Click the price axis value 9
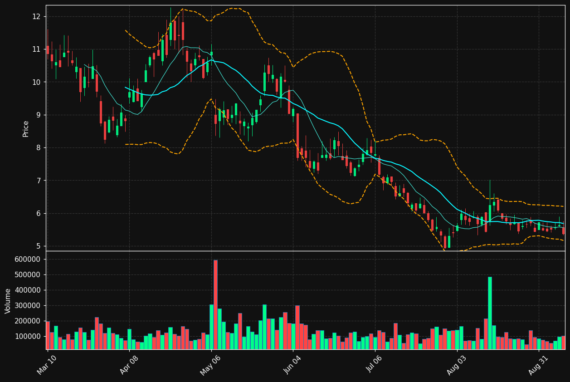Screen dimensions: 570x382 coord(39,115)
